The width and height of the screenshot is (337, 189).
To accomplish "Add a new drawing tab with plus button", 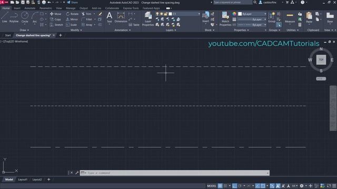I will coord(61,35).
